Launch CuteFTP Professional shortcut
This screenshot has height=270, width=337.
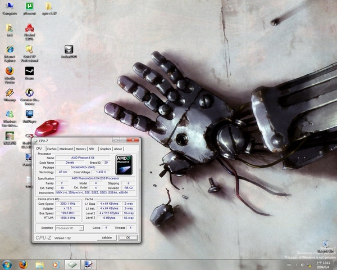coord(29,53)
